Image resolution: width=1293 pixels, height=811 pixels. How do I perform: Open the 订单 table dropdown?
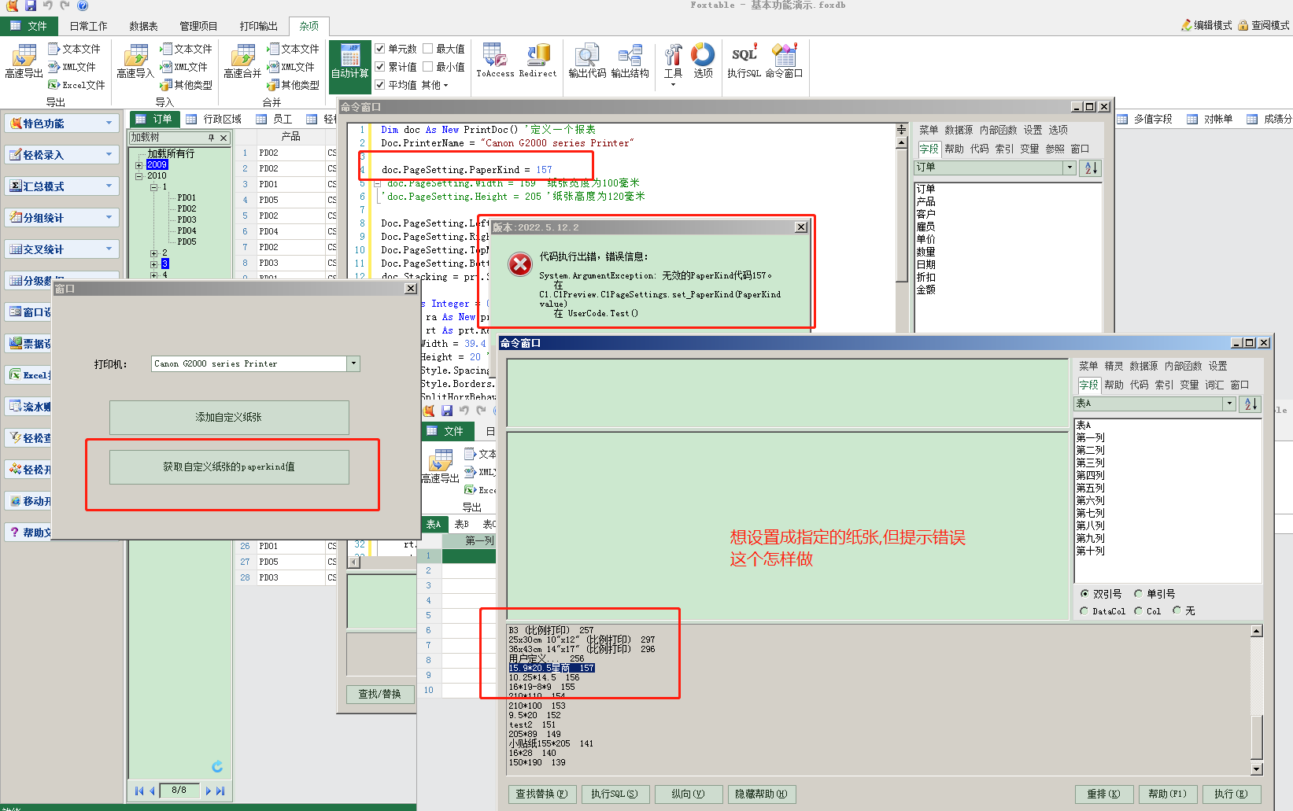(1069, 168)
